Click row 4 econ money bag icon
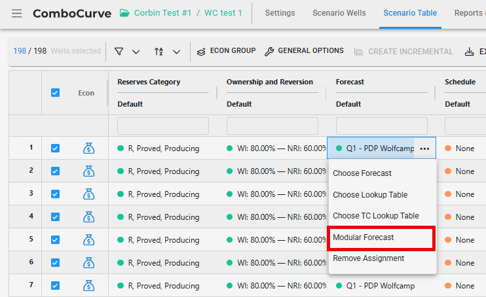This screenshot has height=297, width=486. pos(88,217)
